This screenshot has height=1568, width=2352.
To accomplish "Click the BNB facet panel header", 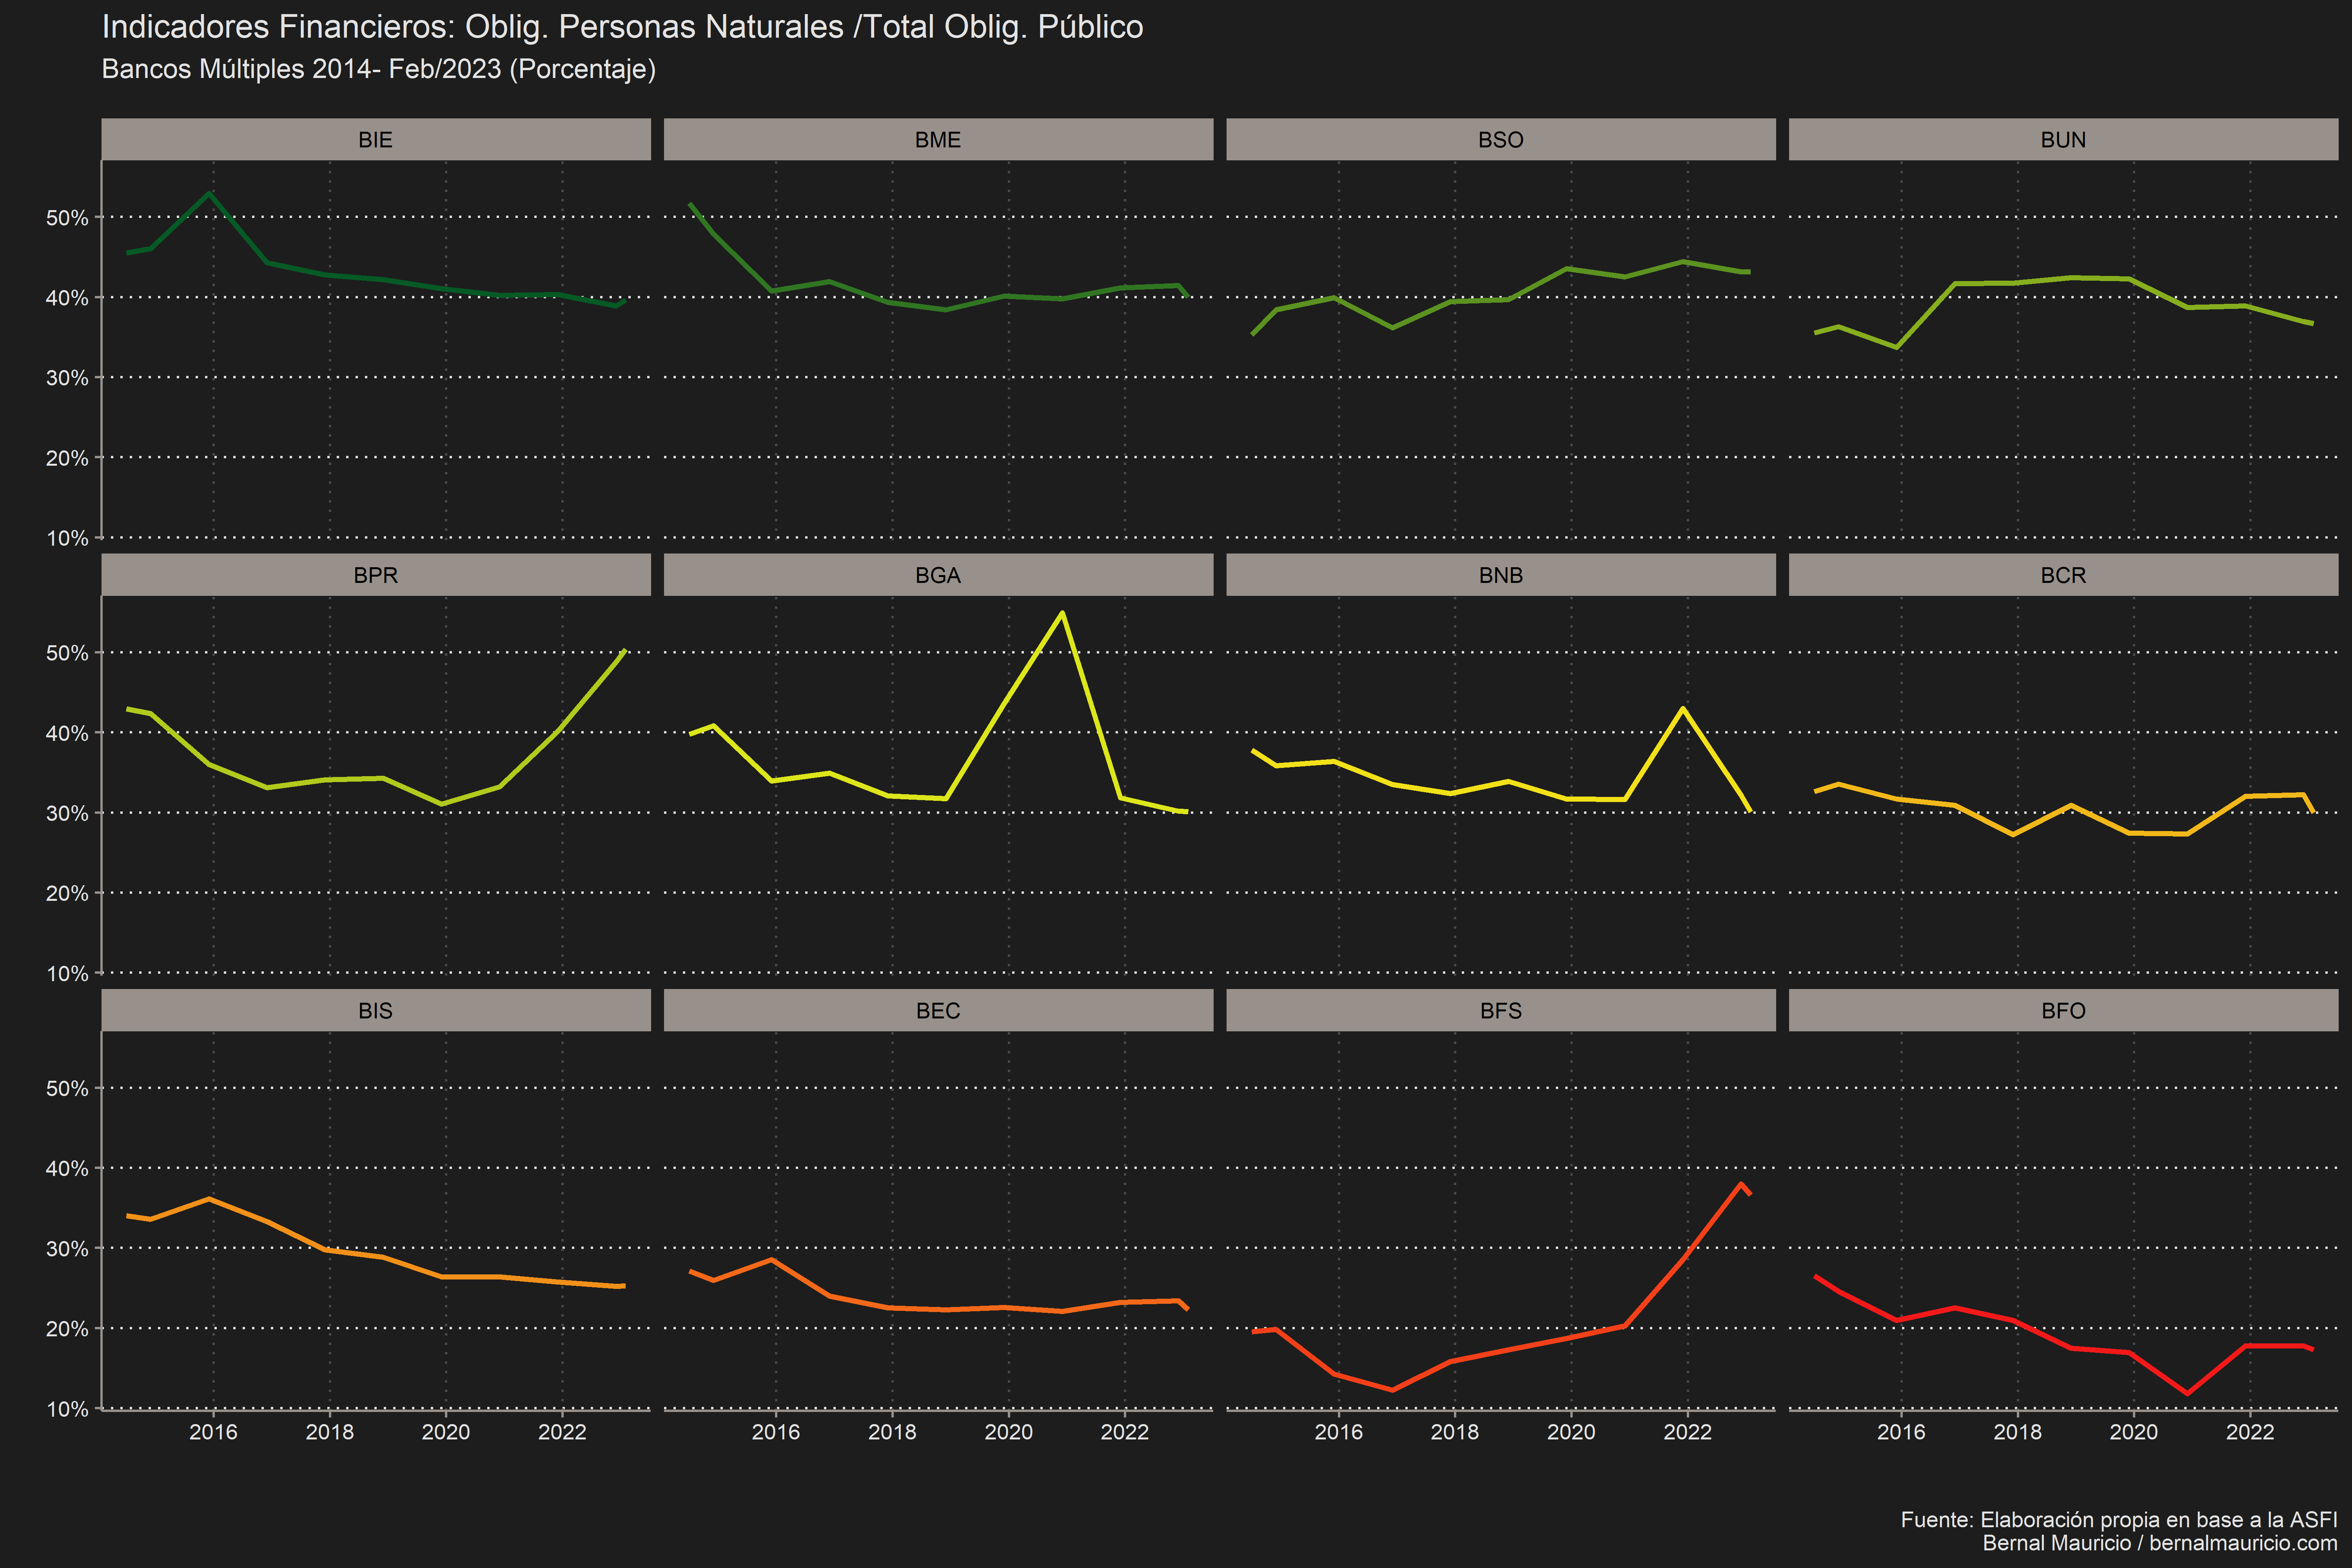I will coord(1501,575).
